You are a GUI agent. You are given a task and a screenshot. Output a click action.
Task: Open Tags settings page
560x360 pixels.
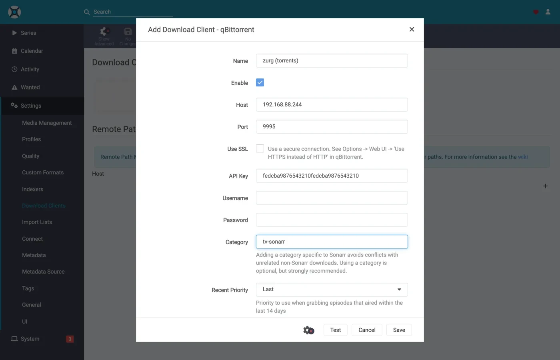pos(28,288)
